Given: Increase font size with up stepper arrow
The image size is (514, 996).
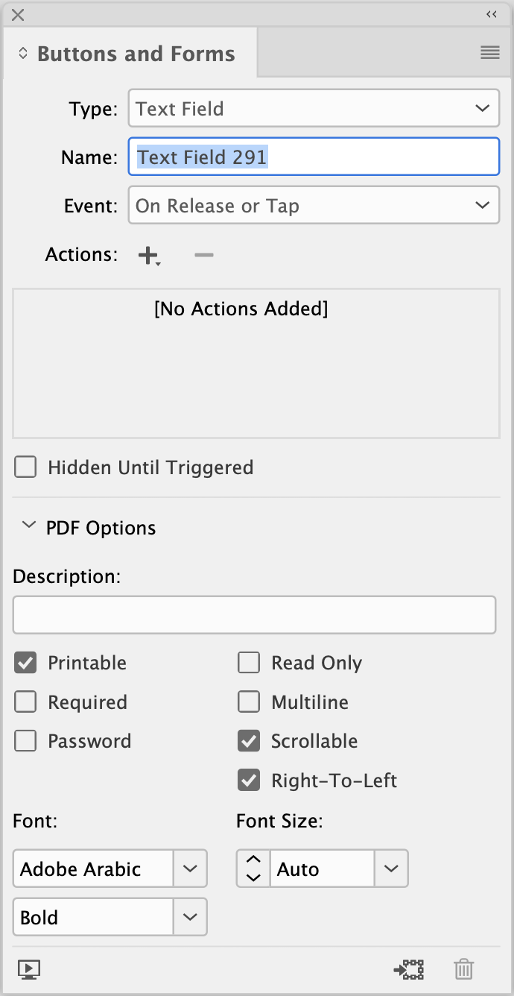Looking at the screenshot, I should pos(253,861).
